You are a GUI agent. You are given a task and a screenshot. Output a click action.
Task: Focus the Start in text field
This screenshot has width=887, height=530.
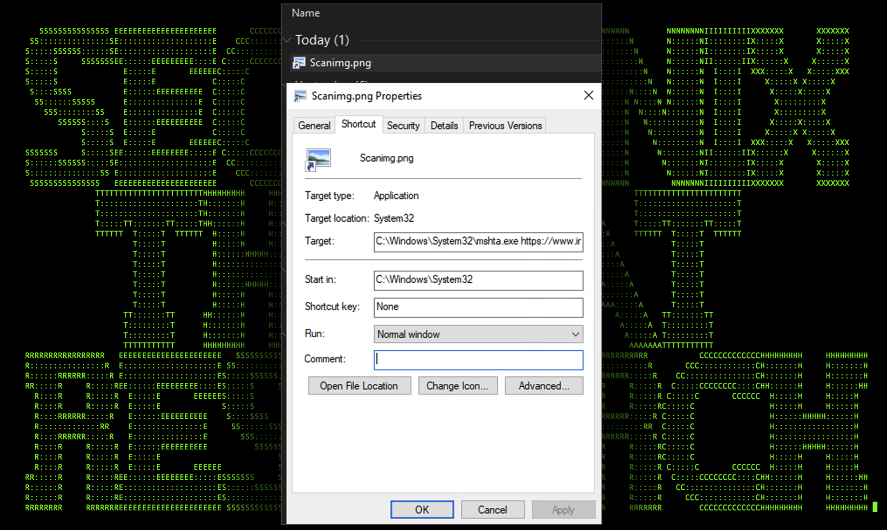point(478,280)
